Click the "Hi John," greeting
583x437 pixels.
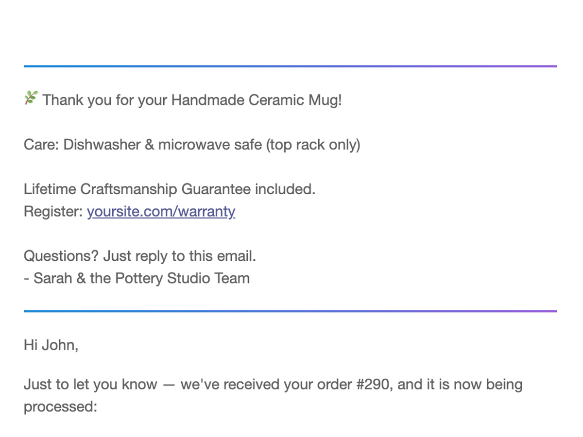pyautogui.click(x=51, y=345)
